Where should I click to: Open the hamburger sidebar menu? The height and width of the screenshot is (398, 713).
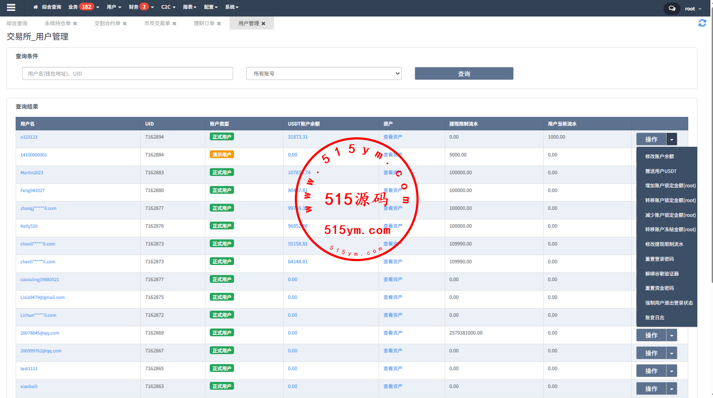click(11, 7)
